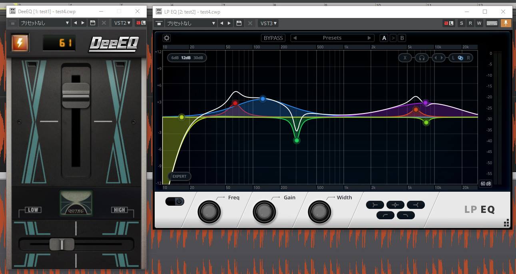Toggle the LP EQ host bypass icon
The image size is (516, 274).
[159, 23]
